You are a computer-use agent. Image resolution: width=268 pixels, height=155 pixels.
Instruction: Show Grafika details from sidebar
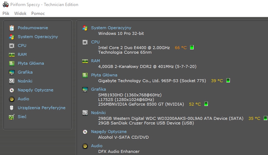tap(25, 72)
